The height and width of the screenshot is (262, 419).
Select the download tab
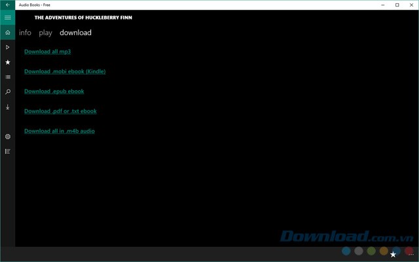(75, 33)
